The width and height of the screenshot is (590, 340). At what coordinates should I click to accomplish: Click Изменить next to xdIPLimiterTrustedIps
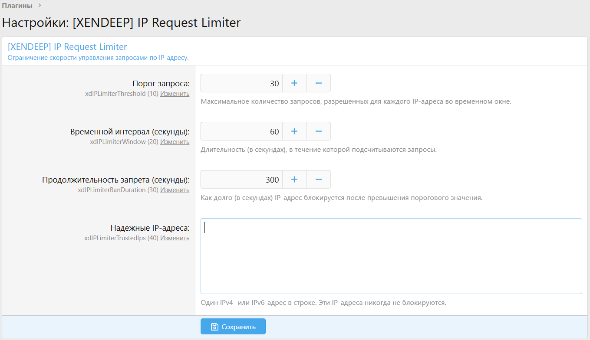175,238
